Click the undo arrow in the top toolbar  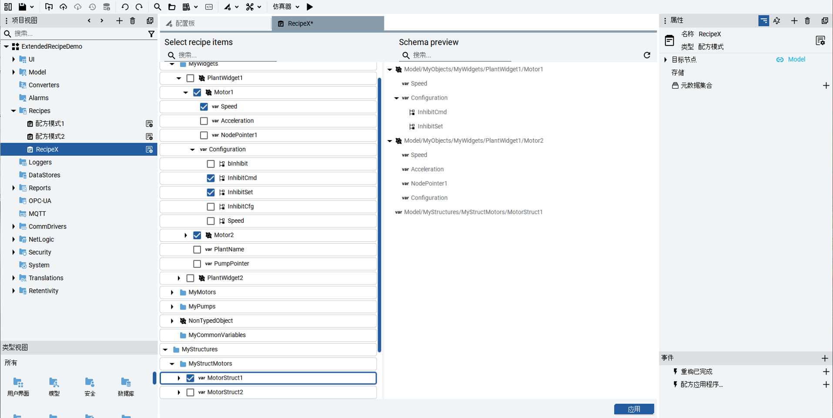tap(125, 7)
